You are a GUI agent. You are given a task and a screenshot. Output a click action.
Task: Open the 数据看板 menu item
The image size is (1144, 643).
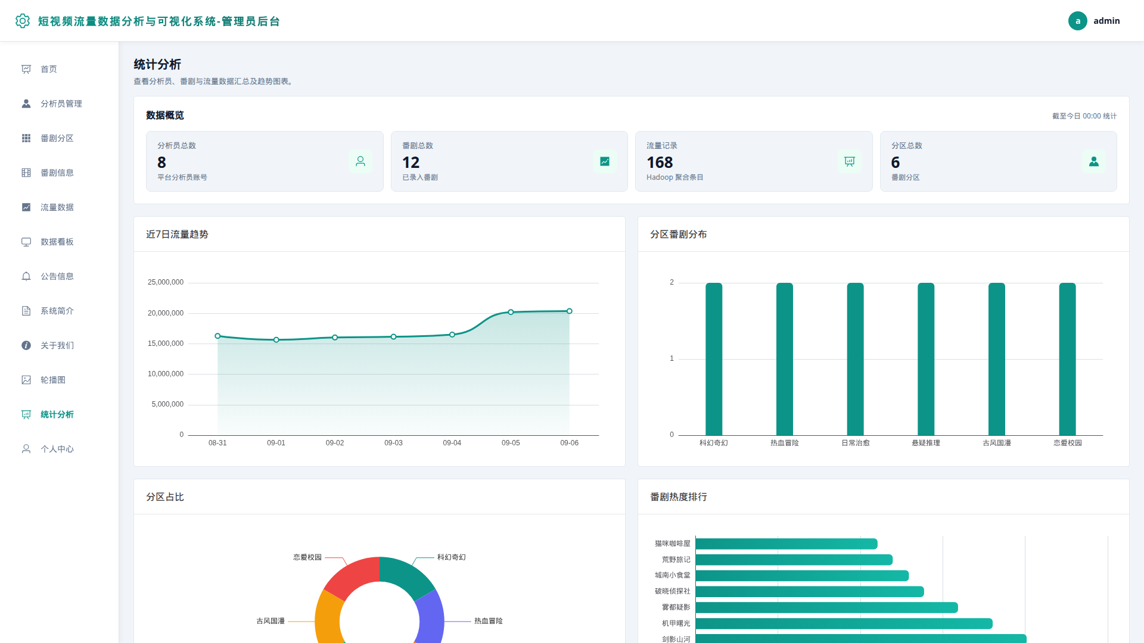tap(60, 242)
